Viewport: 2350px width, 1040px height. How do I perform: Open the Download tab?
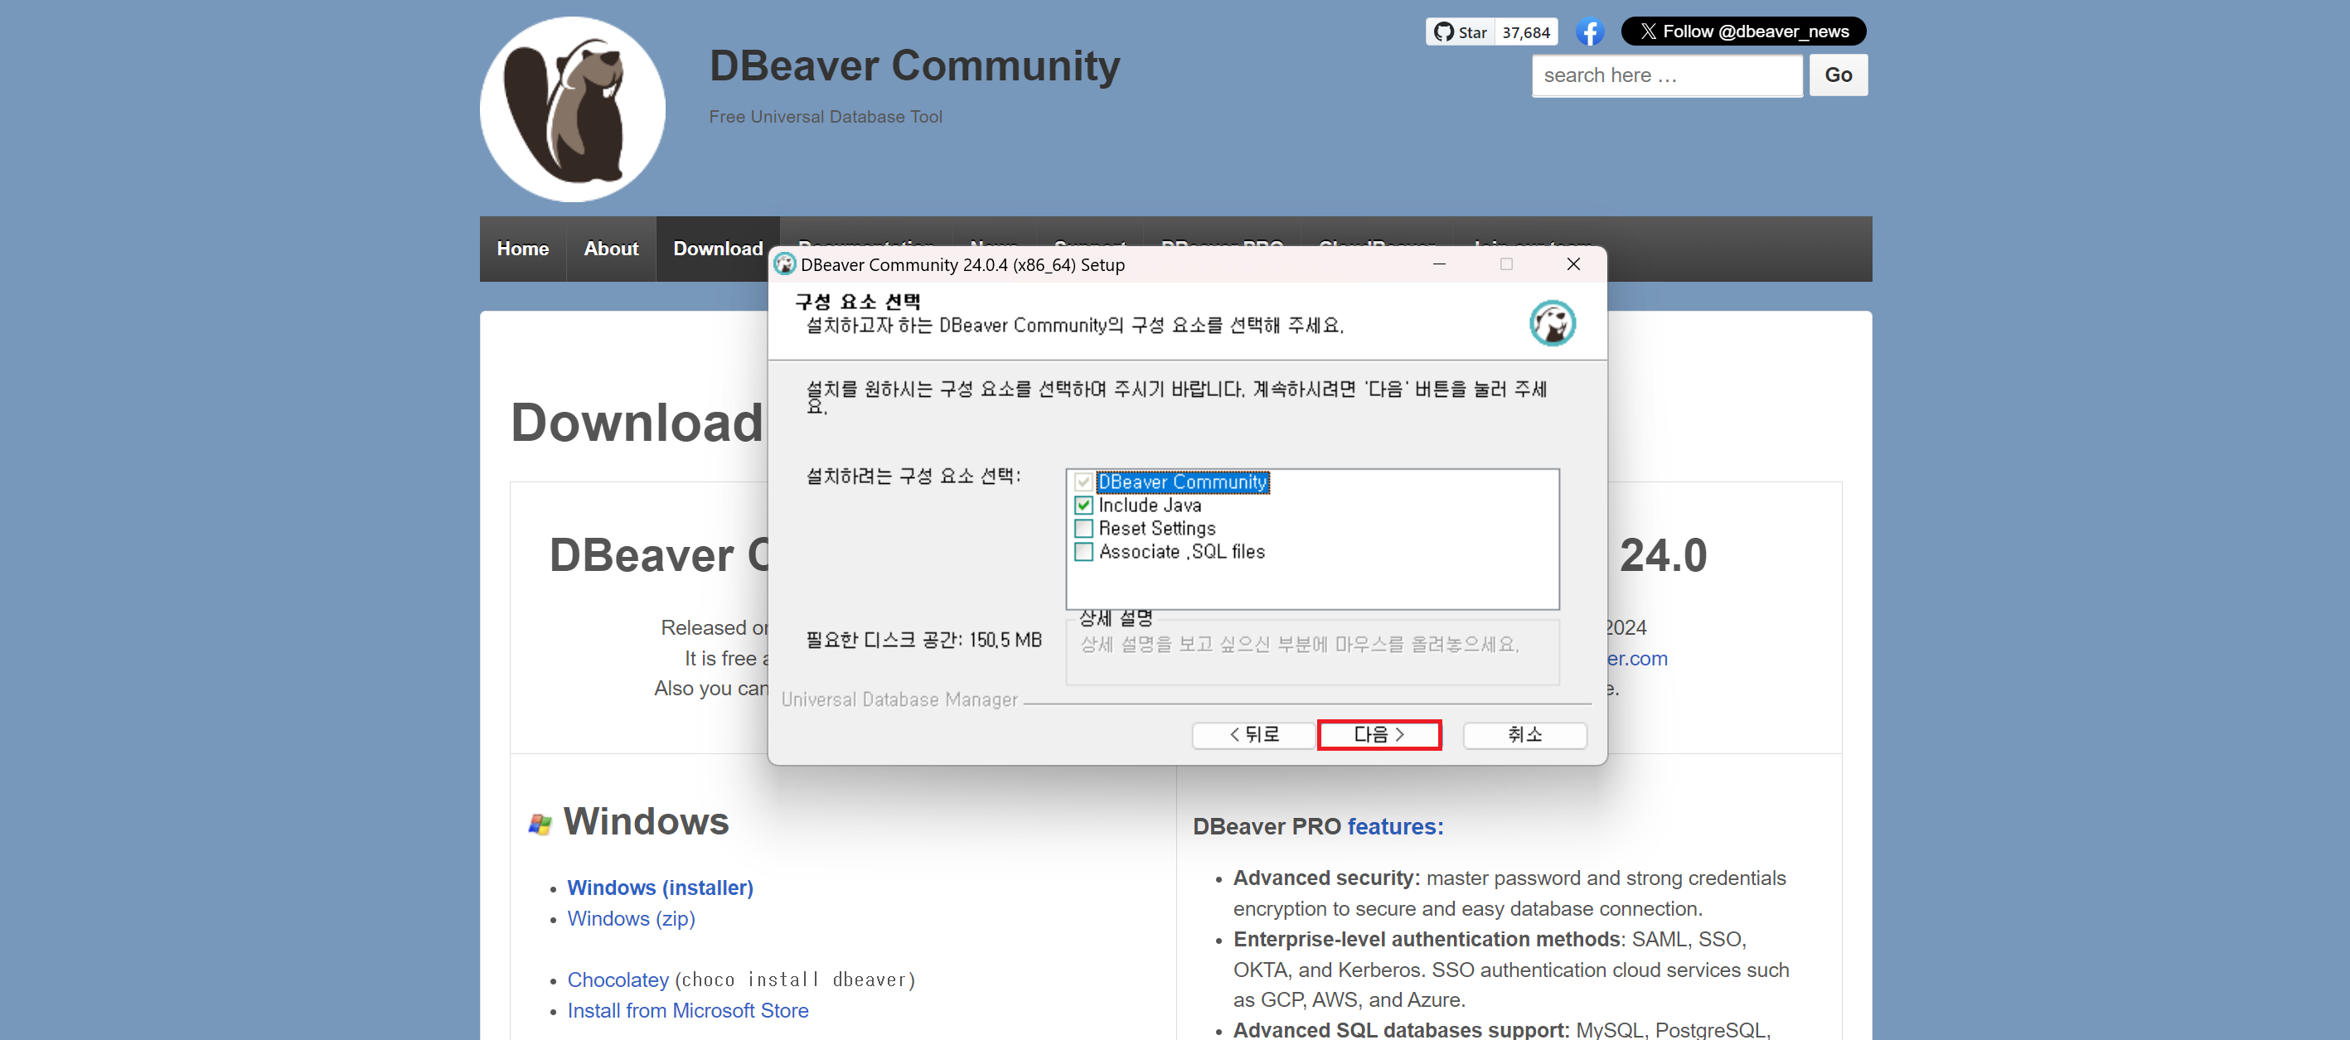tap(717, 248)
